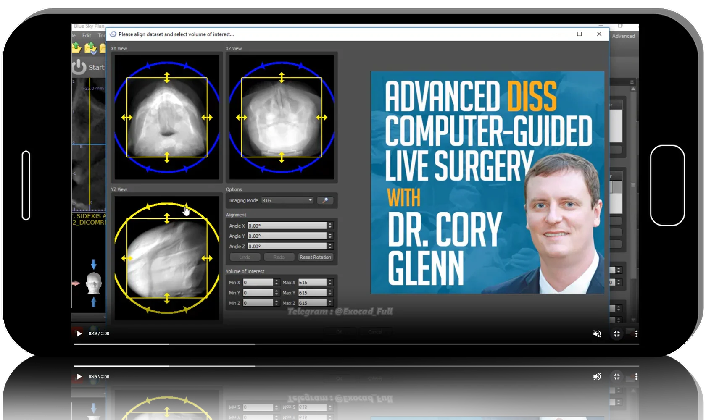Click the head orientation model icon

[x=93, y=283]
